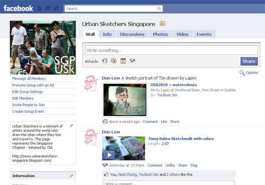265x185 pixels.
Task: Focus the Search input field
Action: [110, 8]
